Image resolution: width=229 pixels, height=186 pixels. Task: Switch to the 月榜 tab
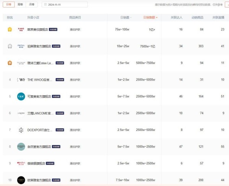tap(32, 5)
